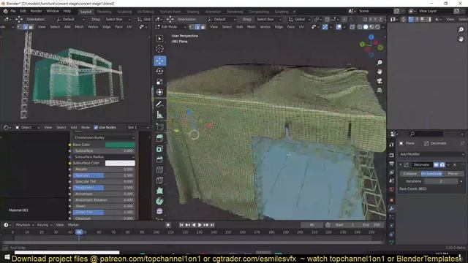468x263 pixels.
Task: Jump to timeline start button
Action: click(181, 225)
